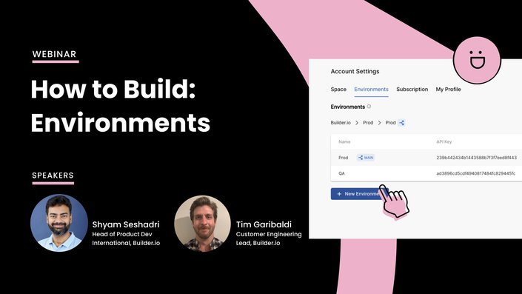Click the pink hand cursor graphic

[x=395, y=201]
